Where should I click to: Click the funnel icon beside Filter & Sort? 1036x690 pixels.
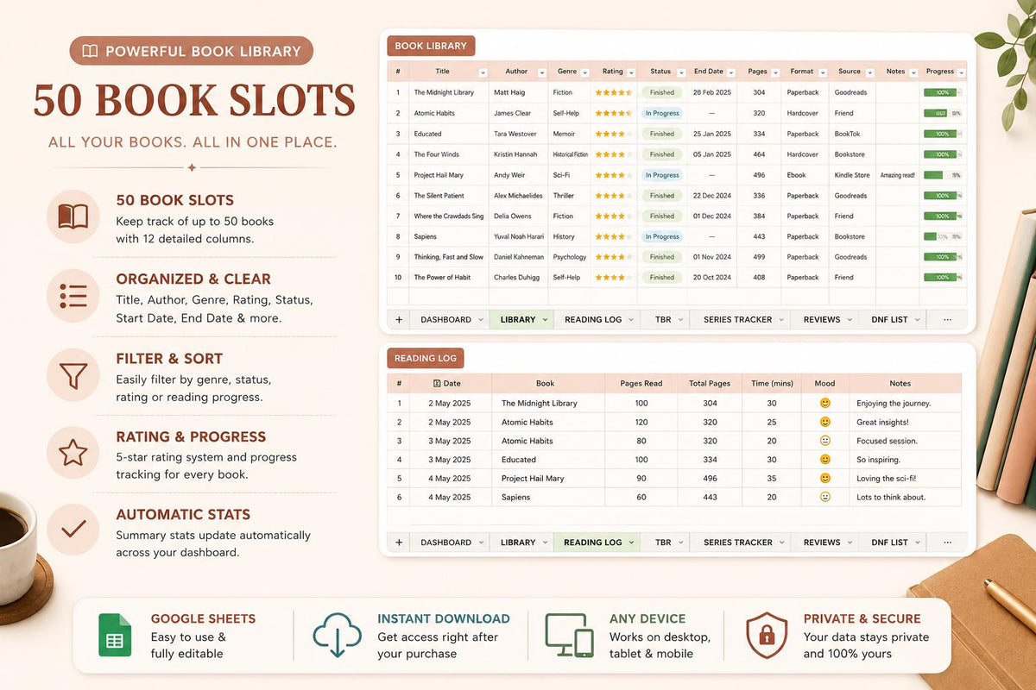[73, 374]
